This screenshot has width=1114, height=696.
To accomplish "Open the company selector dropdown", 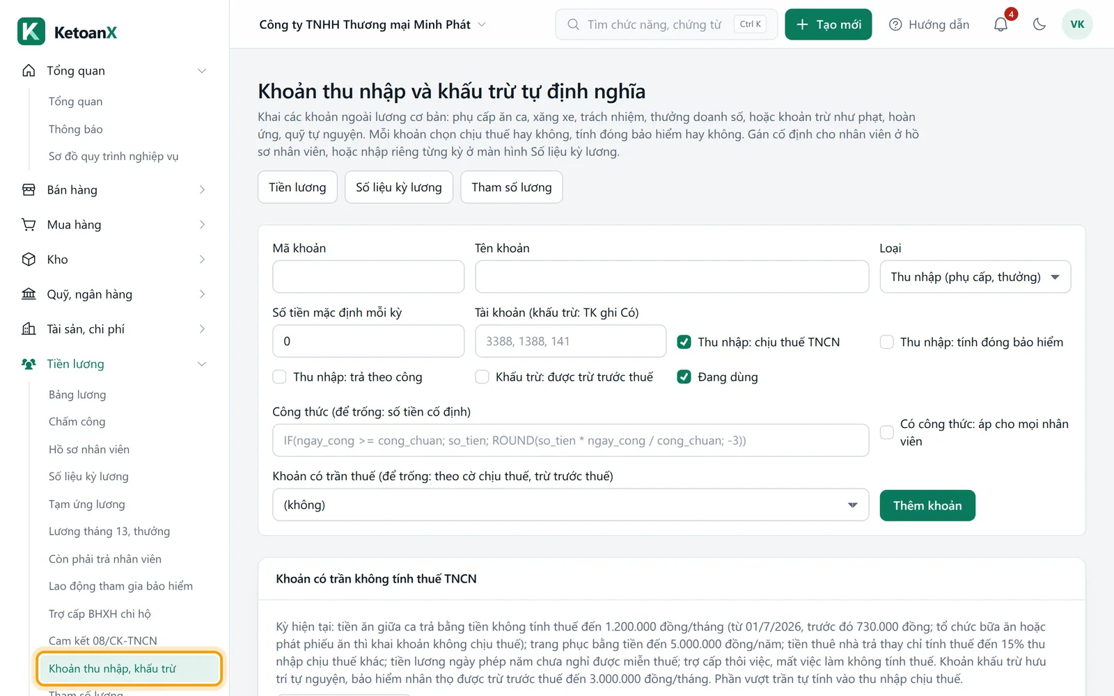I will [x=372, y=24].
